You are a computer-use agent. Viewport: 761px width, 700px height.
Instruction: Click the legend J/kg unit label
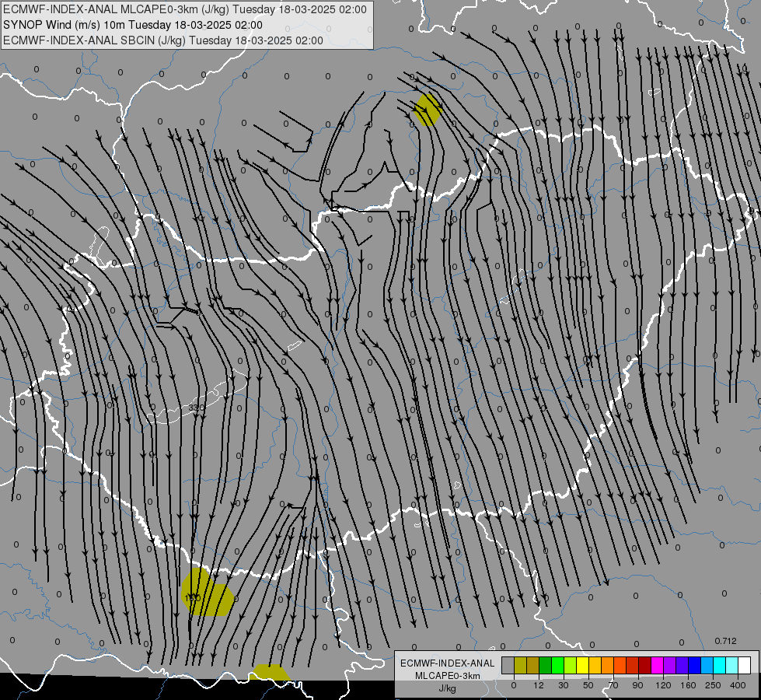(x=448, y=688)
